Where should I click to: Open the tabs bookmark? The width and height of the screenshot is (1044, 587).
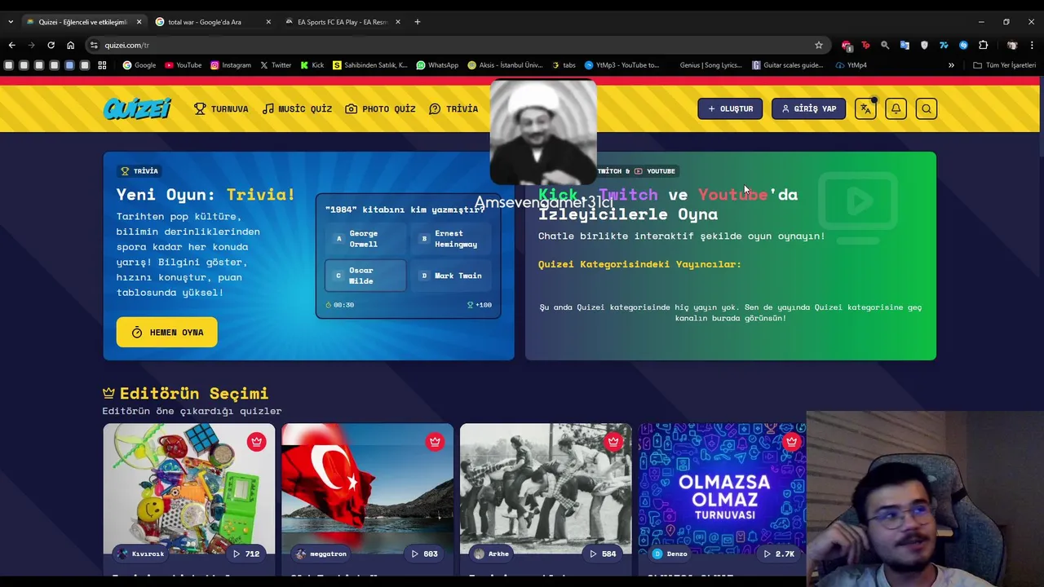(x=564, y=65)
